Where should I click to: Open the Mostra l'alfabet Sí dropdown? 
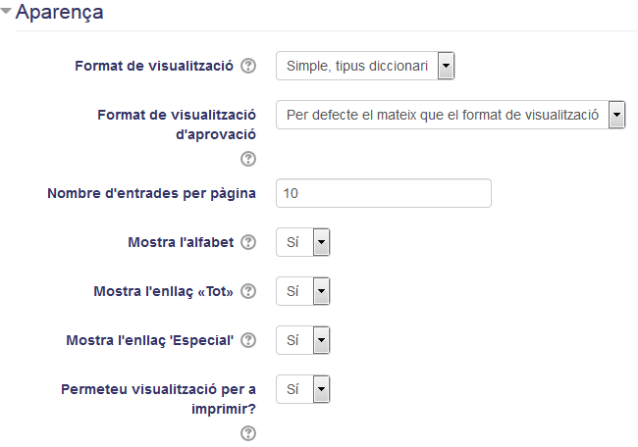[x=302, y=242]
